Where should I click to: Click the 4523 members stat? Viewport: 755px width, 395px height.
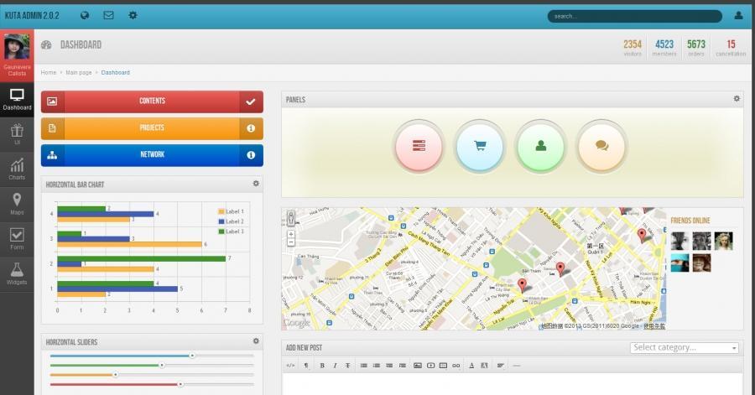coord(664,47)
